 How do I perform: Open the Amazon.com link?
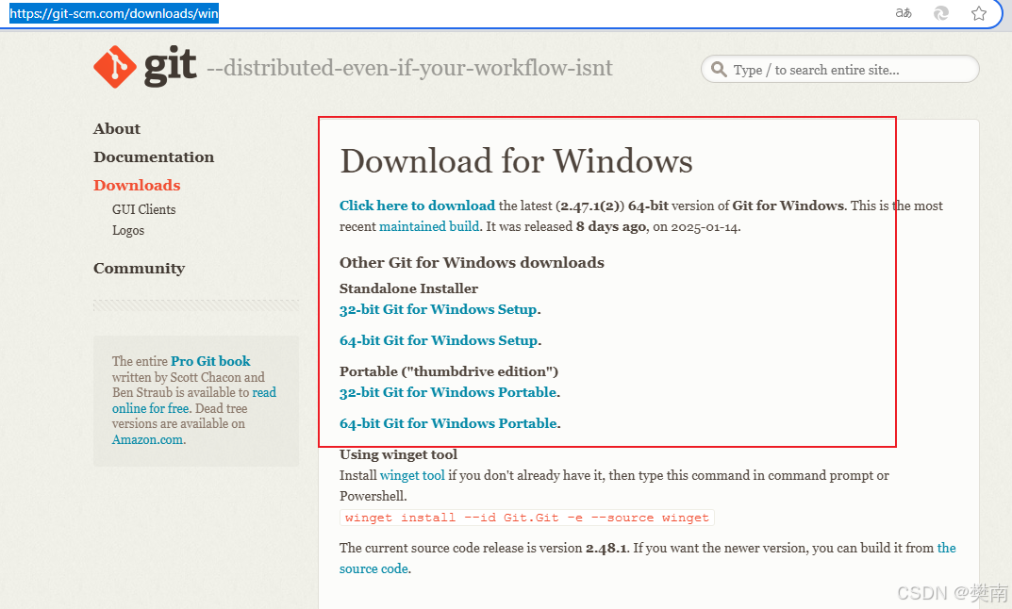pyautogui.click(x=148, y=439)
